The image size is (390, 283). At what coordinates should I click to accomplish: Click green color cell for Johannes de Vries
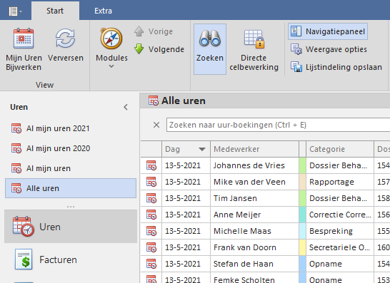pyautogui.click(x=302, y=165)
